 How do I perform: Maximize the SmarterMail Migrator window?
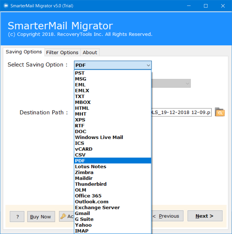(x=206, y=6)
